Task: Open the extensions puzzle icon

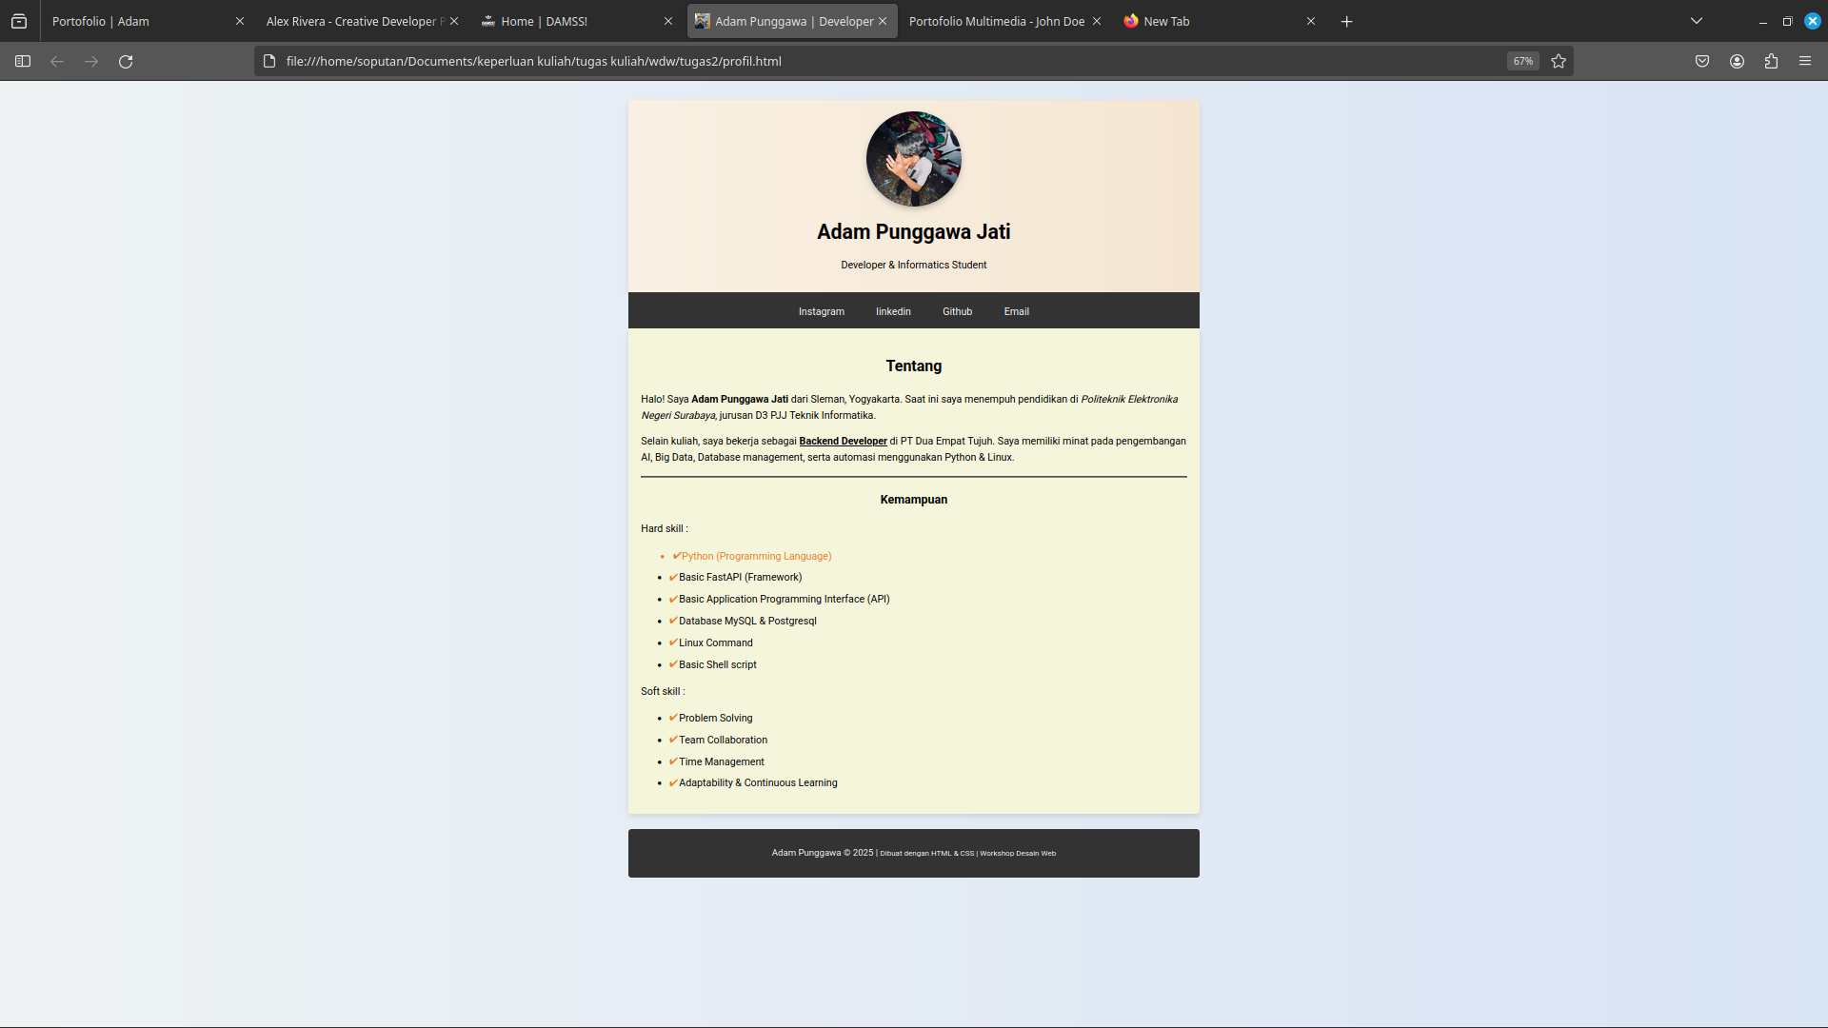Action: point(1771,61)
